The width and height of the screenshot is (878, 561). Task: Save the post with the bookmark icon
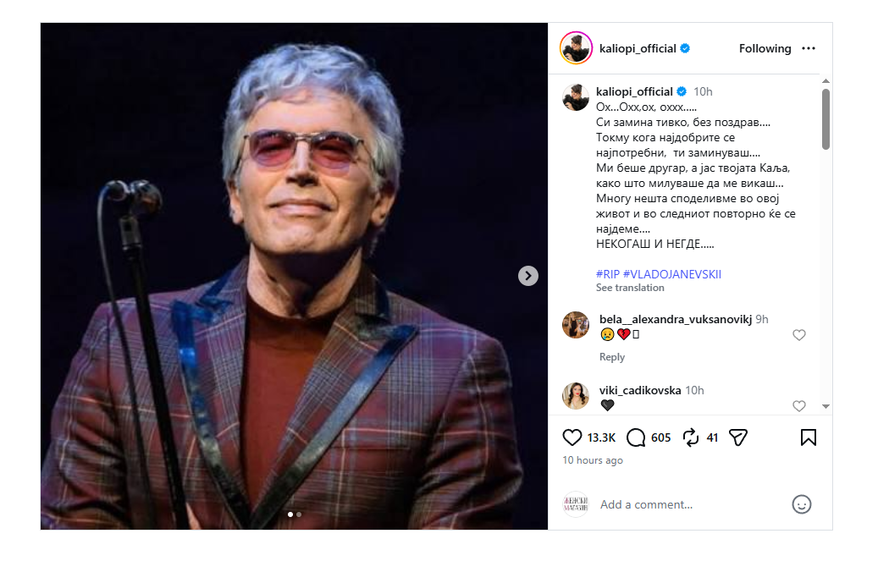tap(808, 437)
